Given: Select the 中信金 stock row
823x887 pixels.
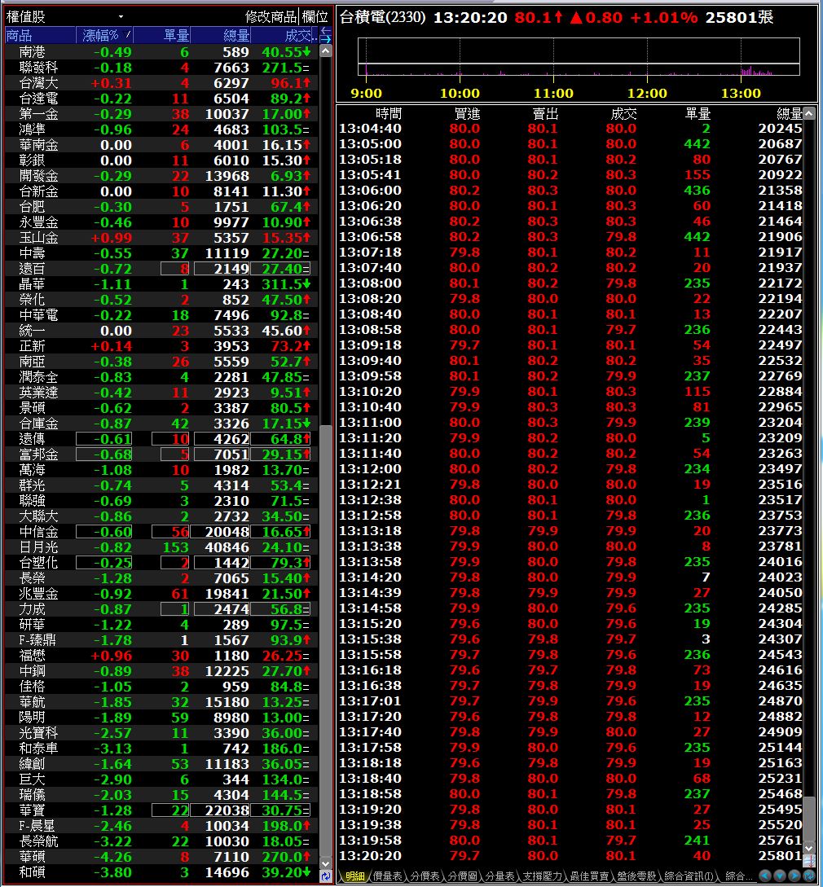Looking at the screenshot, I should pyautogui.click(x=161, y=532).
